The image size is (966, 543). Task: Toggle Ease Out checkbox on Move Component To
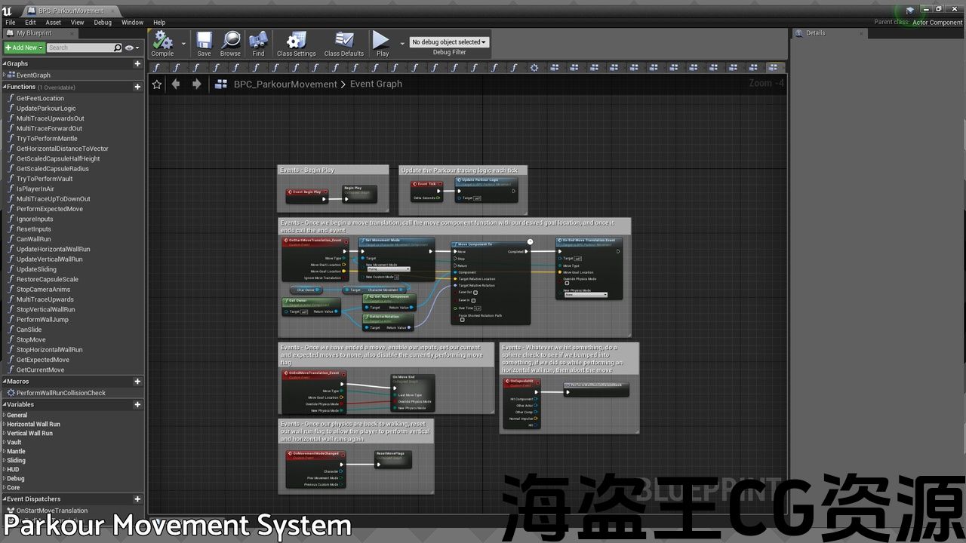coord(475,293)
